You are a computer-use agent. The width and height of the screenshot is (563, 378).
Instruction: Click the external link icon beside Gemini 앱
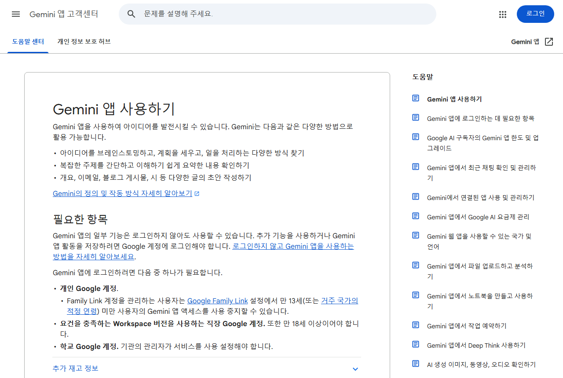pyautogui.click(x=549, y=42)
